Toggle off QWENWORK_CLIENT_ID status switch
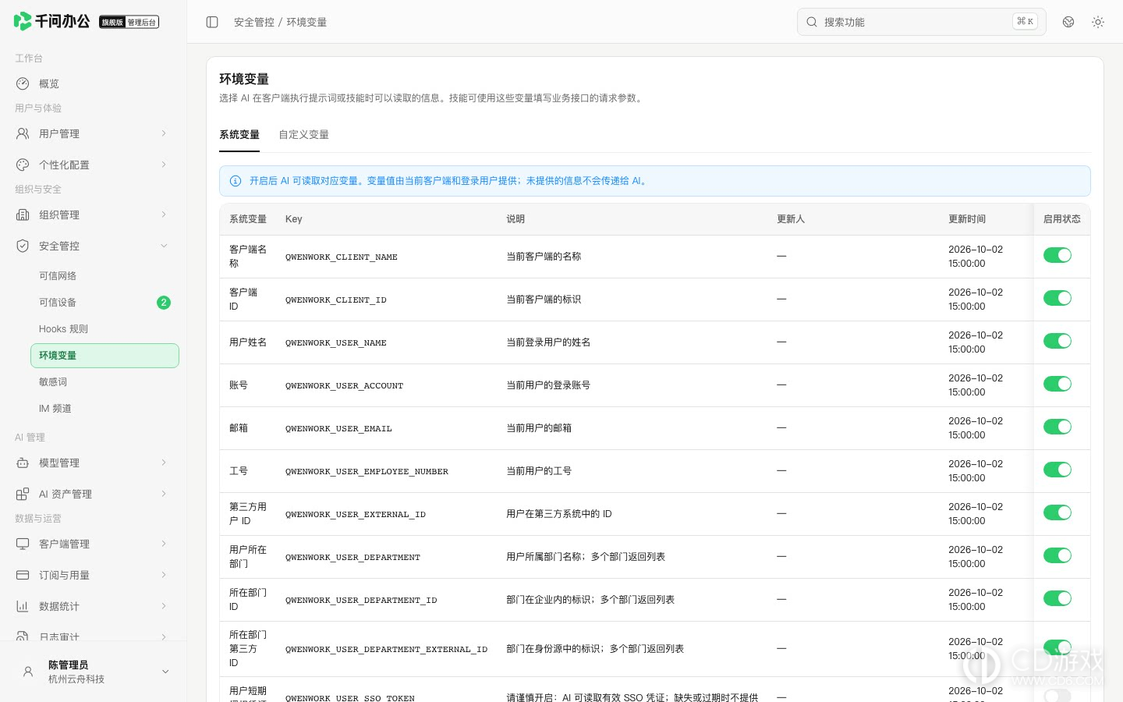Image resolution: width=1123 pixels, height=702 pixels. tap(1057, 298)
